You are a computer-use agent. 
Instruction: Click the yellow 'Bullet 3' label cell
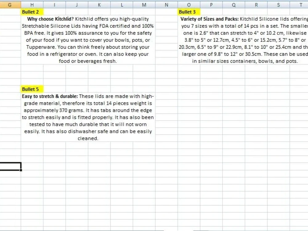(x=189, y=12)
